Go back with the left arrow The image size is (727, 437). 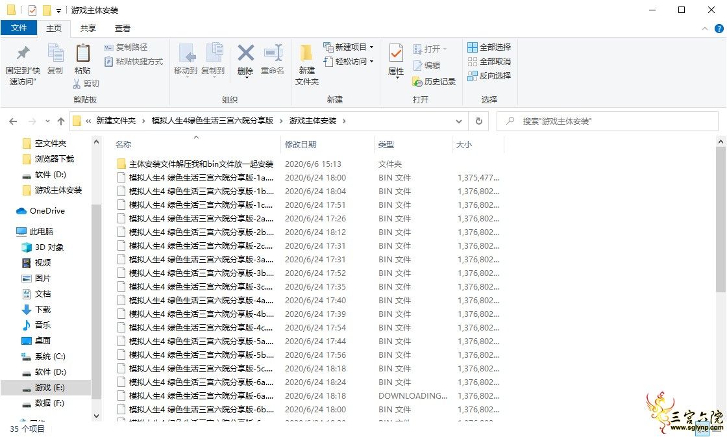tap(13, 121)
